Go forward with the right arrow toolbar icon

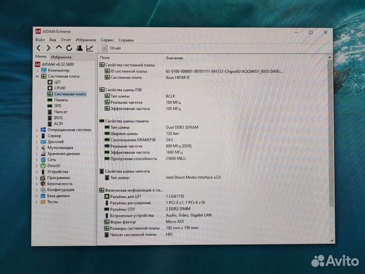pos(49,48)
